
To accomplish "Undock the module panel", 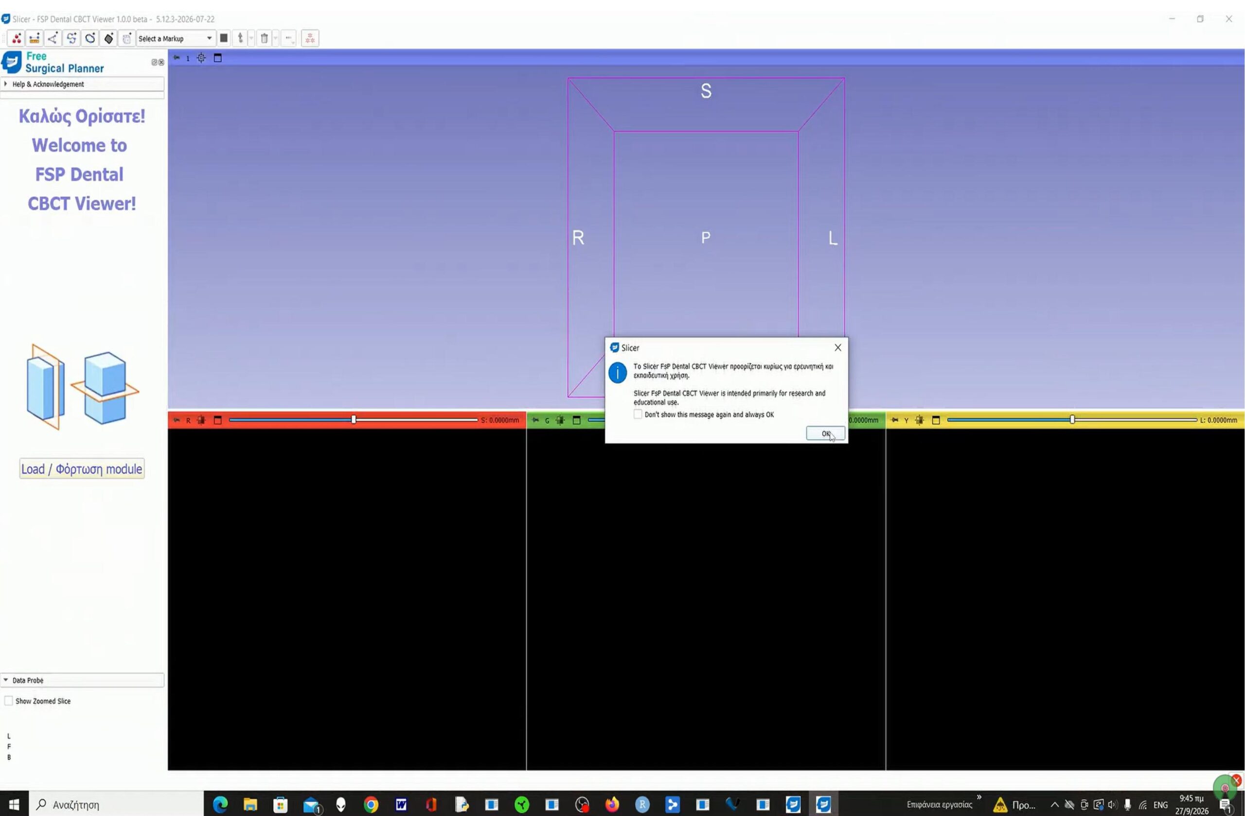I will coord(154,62).
